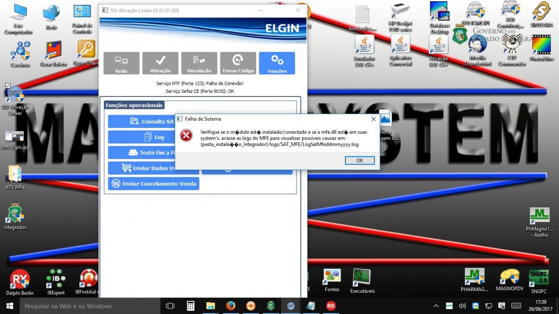Select the Fontes folder shortcut

point(332,281)
